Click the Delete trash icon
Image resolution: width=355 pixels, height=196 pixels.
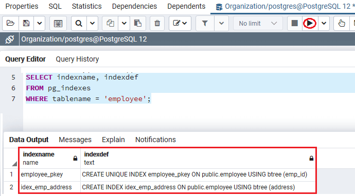[x=157, y=23]
